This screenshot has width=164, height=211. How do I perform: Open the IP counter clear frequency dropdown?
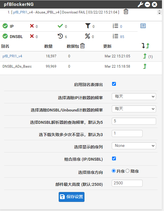coord(134,97)
